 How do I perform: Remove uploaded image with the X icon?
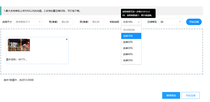tap(67, 39)
